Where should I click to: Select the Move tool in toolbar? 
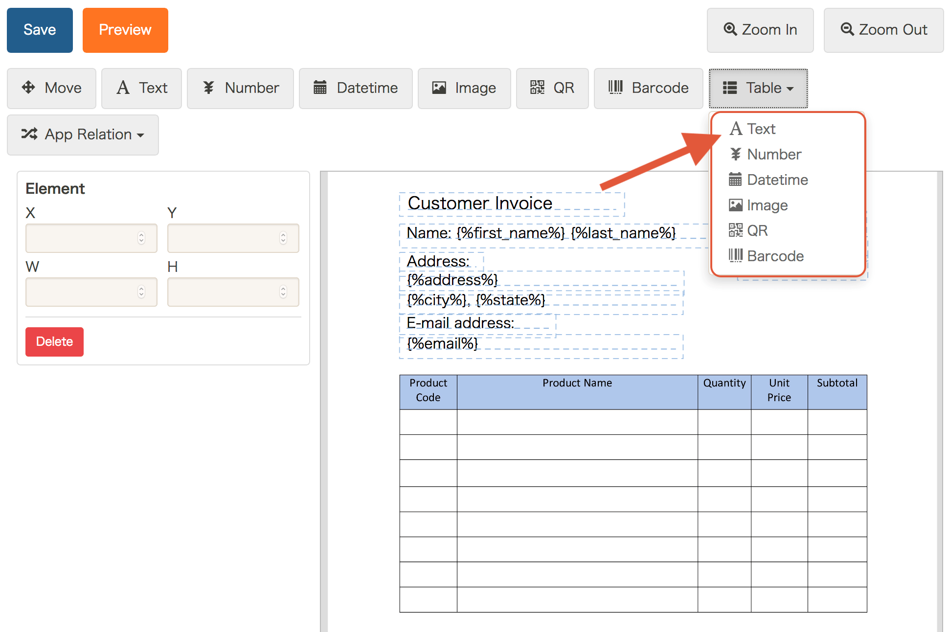[51, 88]
